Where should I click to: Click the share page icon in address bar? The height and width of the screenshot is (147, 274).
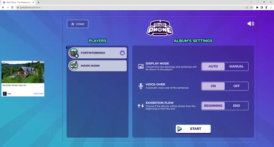tap(247, 8)
